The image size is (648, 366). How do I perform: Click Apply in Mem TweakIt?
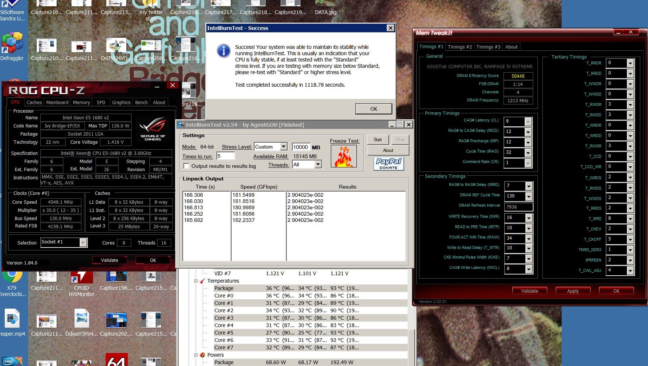572,291
